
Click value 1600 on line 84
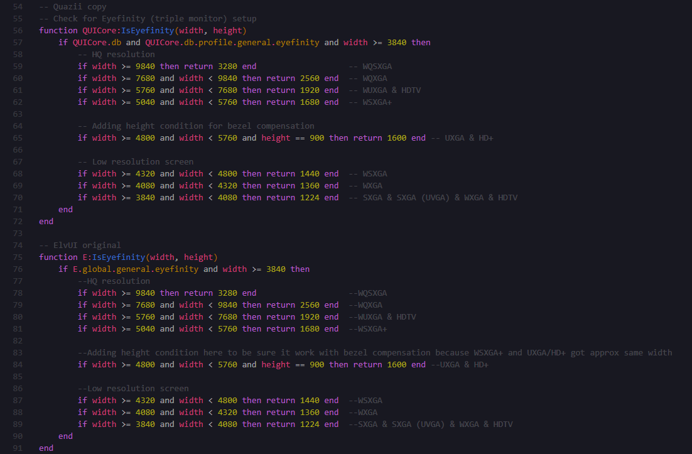[397, 364]
